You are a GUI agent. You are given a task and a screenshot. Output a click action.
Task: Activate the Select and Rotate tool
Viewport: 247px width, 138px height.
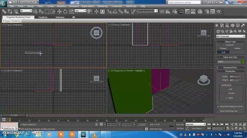tap(65, 11)
